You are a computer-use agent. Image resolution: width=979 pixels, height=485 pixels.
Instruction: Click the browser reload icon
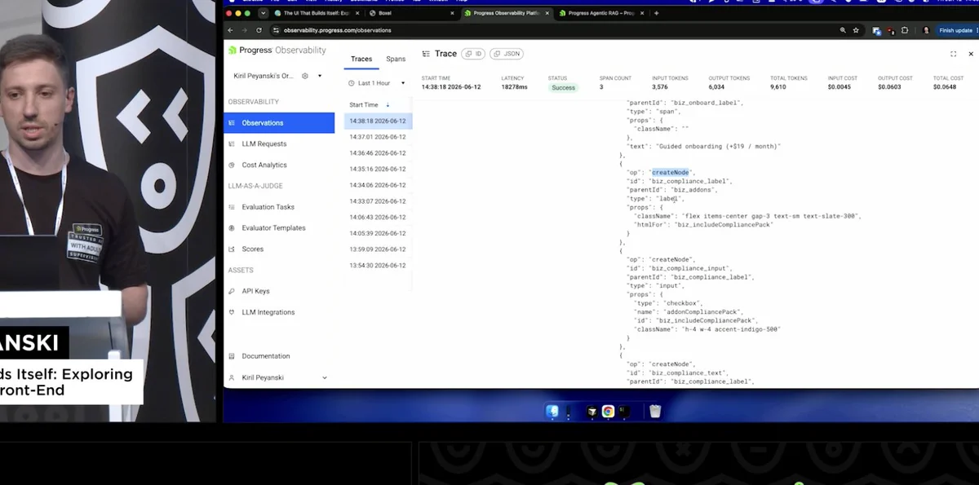pyautogui.click(x=259, y=30)
